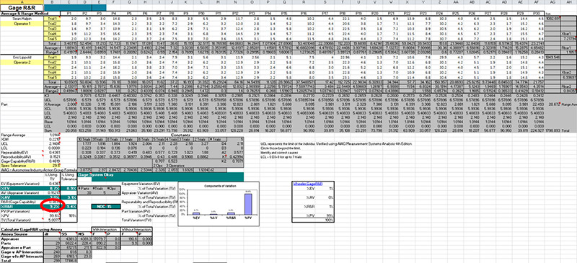
Task: Select the Xbar1 label at right edge
Action: click(566, 33)
